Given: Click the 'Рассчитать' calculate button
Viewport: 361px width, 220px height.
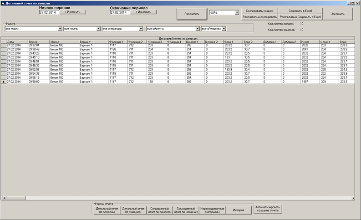Looking at the screenshot, I should point(192,14).
